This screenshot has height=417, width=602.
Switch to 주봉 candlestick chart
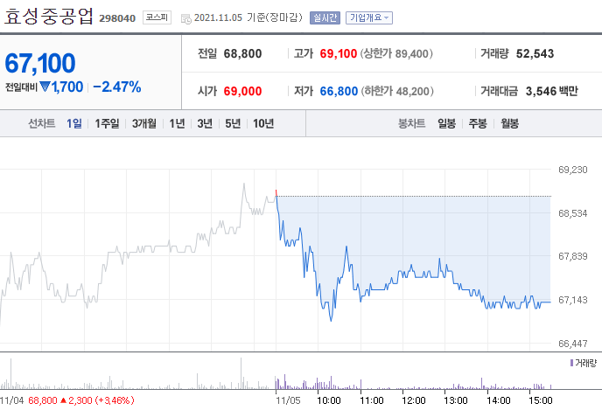(478, 123)
